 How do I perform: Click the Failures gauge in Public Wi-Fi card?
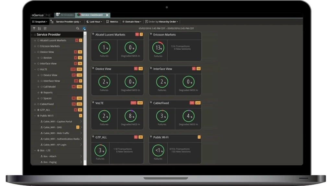[x=158, y=150]
